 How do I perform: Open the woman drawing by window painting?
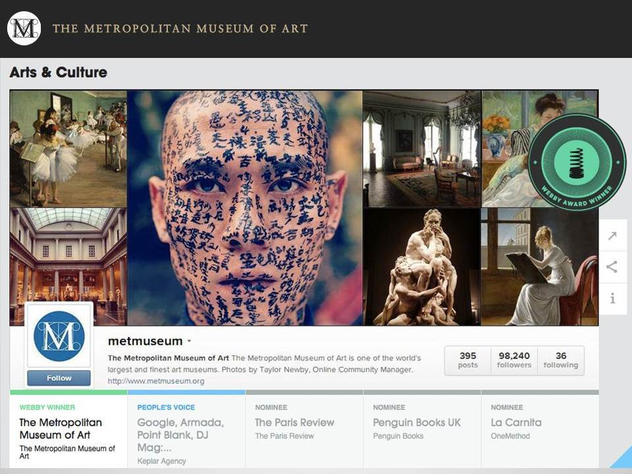coord(540,267)
